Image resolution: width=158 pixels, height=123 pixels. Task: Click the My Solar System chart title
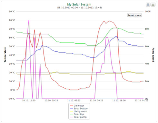pyautogui.click(x=79, y=4)
